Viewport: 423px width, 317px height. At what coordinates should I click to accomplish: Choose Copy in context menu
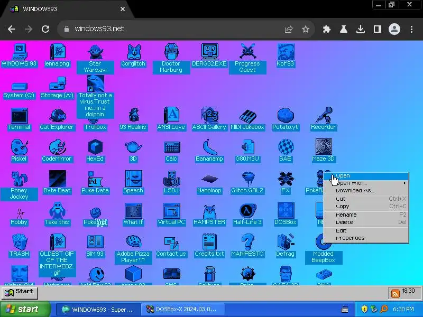point(366,207)
